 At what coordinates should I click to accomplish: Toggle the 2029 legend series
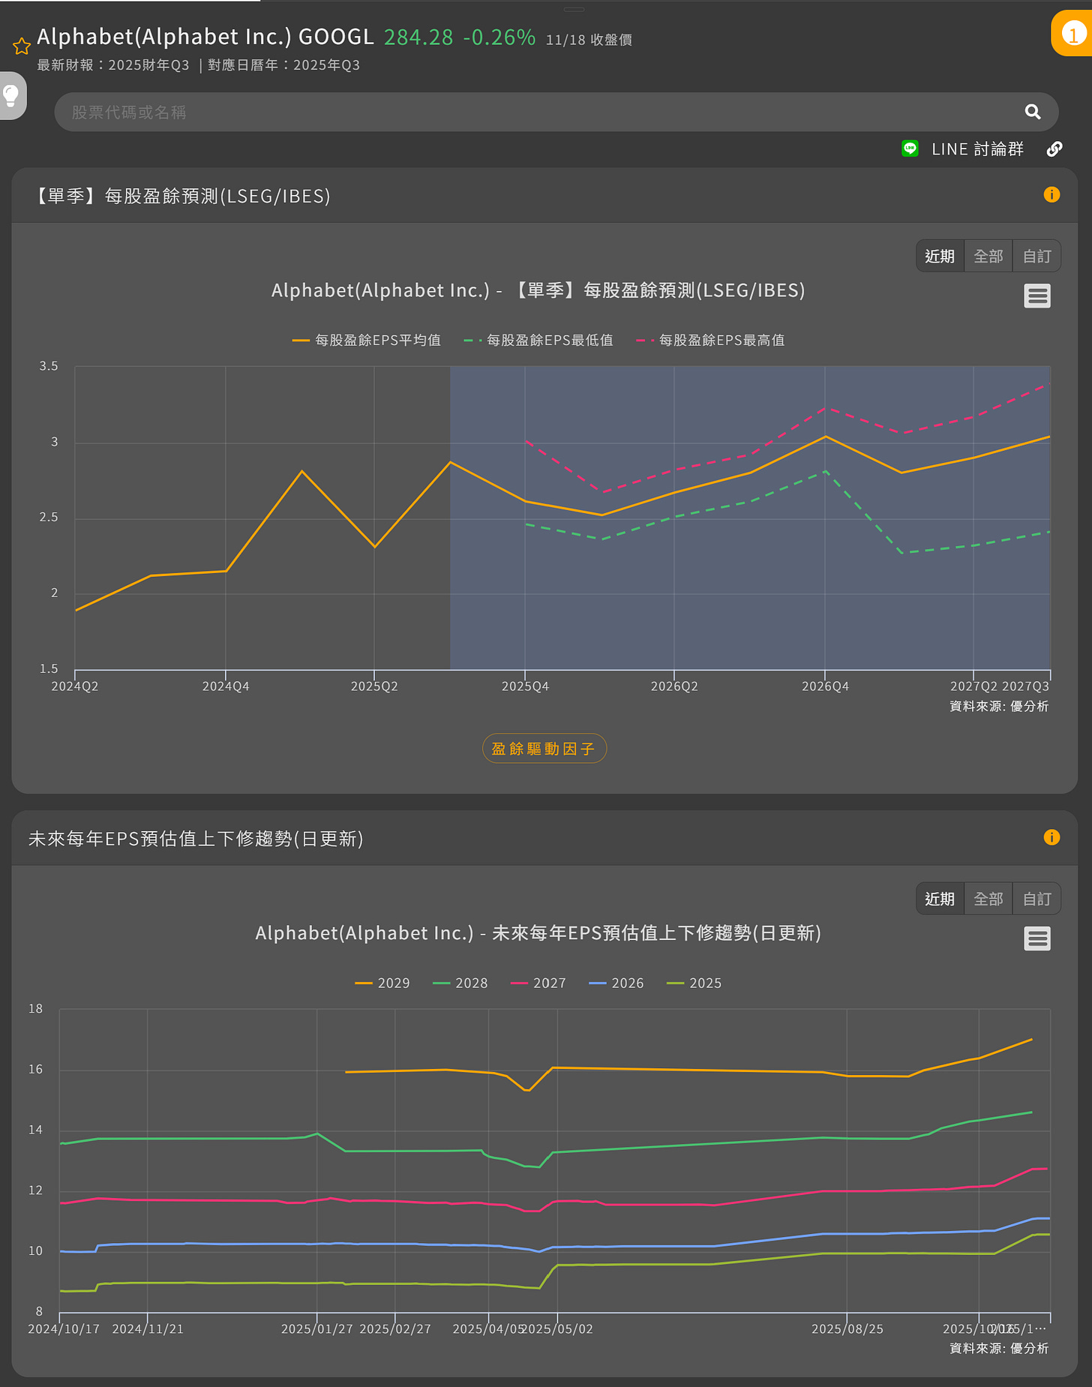click(382, 983)
